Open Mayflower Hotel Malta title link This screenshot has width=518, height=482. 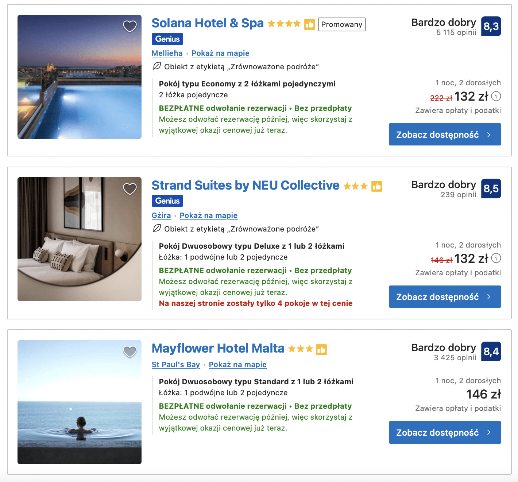218,349
